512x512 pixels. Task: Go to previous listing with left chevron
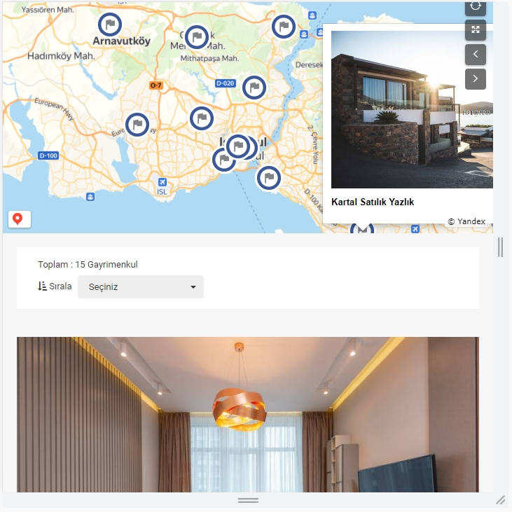click(x=475, y=54)
